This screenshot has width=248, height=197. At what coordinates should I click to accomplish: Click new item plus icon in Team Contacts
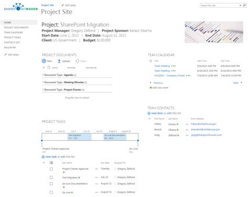149,114
